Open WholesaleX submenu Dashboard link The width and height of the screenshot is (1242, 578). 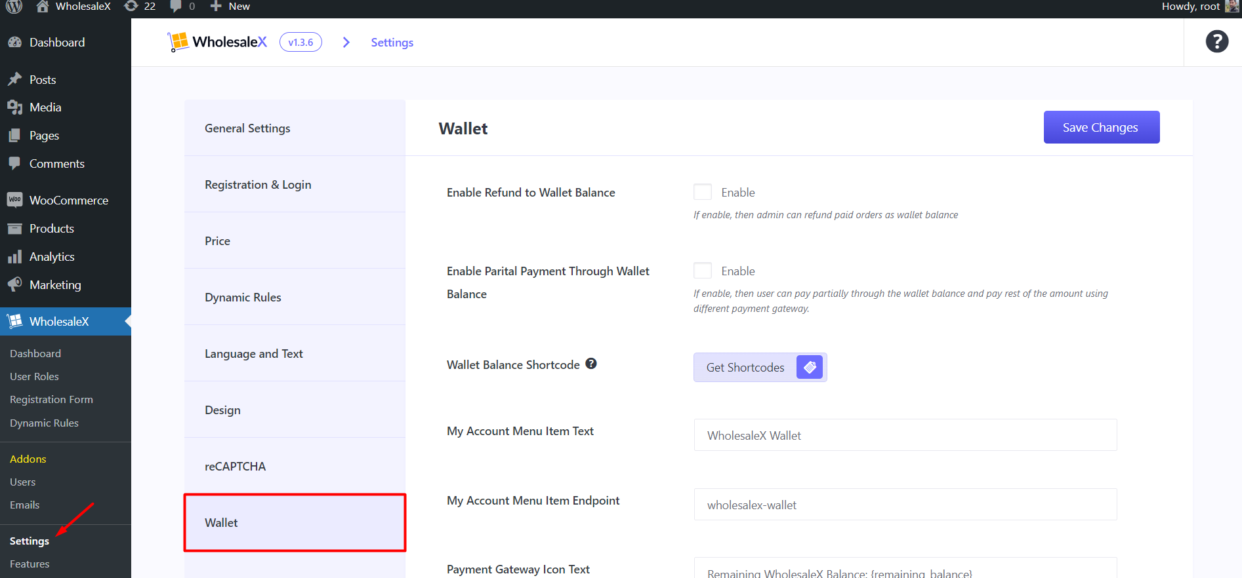coord(35,353)
